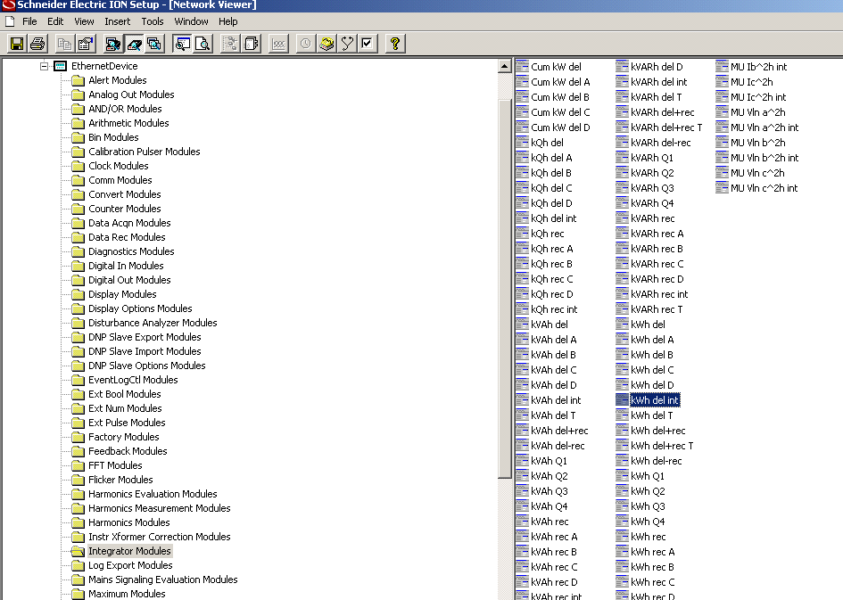The height and width of the screenshot is (600, 843).
Task: Select the kWh Q4 module
Action: (648, 522)
